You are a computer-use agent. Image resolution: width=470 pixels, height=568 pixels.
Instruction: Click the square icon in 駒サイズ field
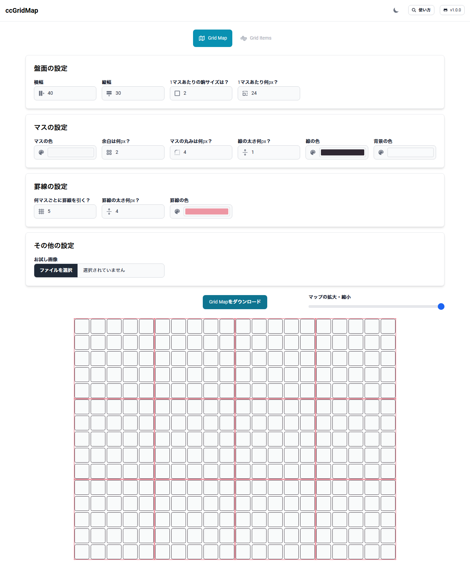tap(177, 93)
